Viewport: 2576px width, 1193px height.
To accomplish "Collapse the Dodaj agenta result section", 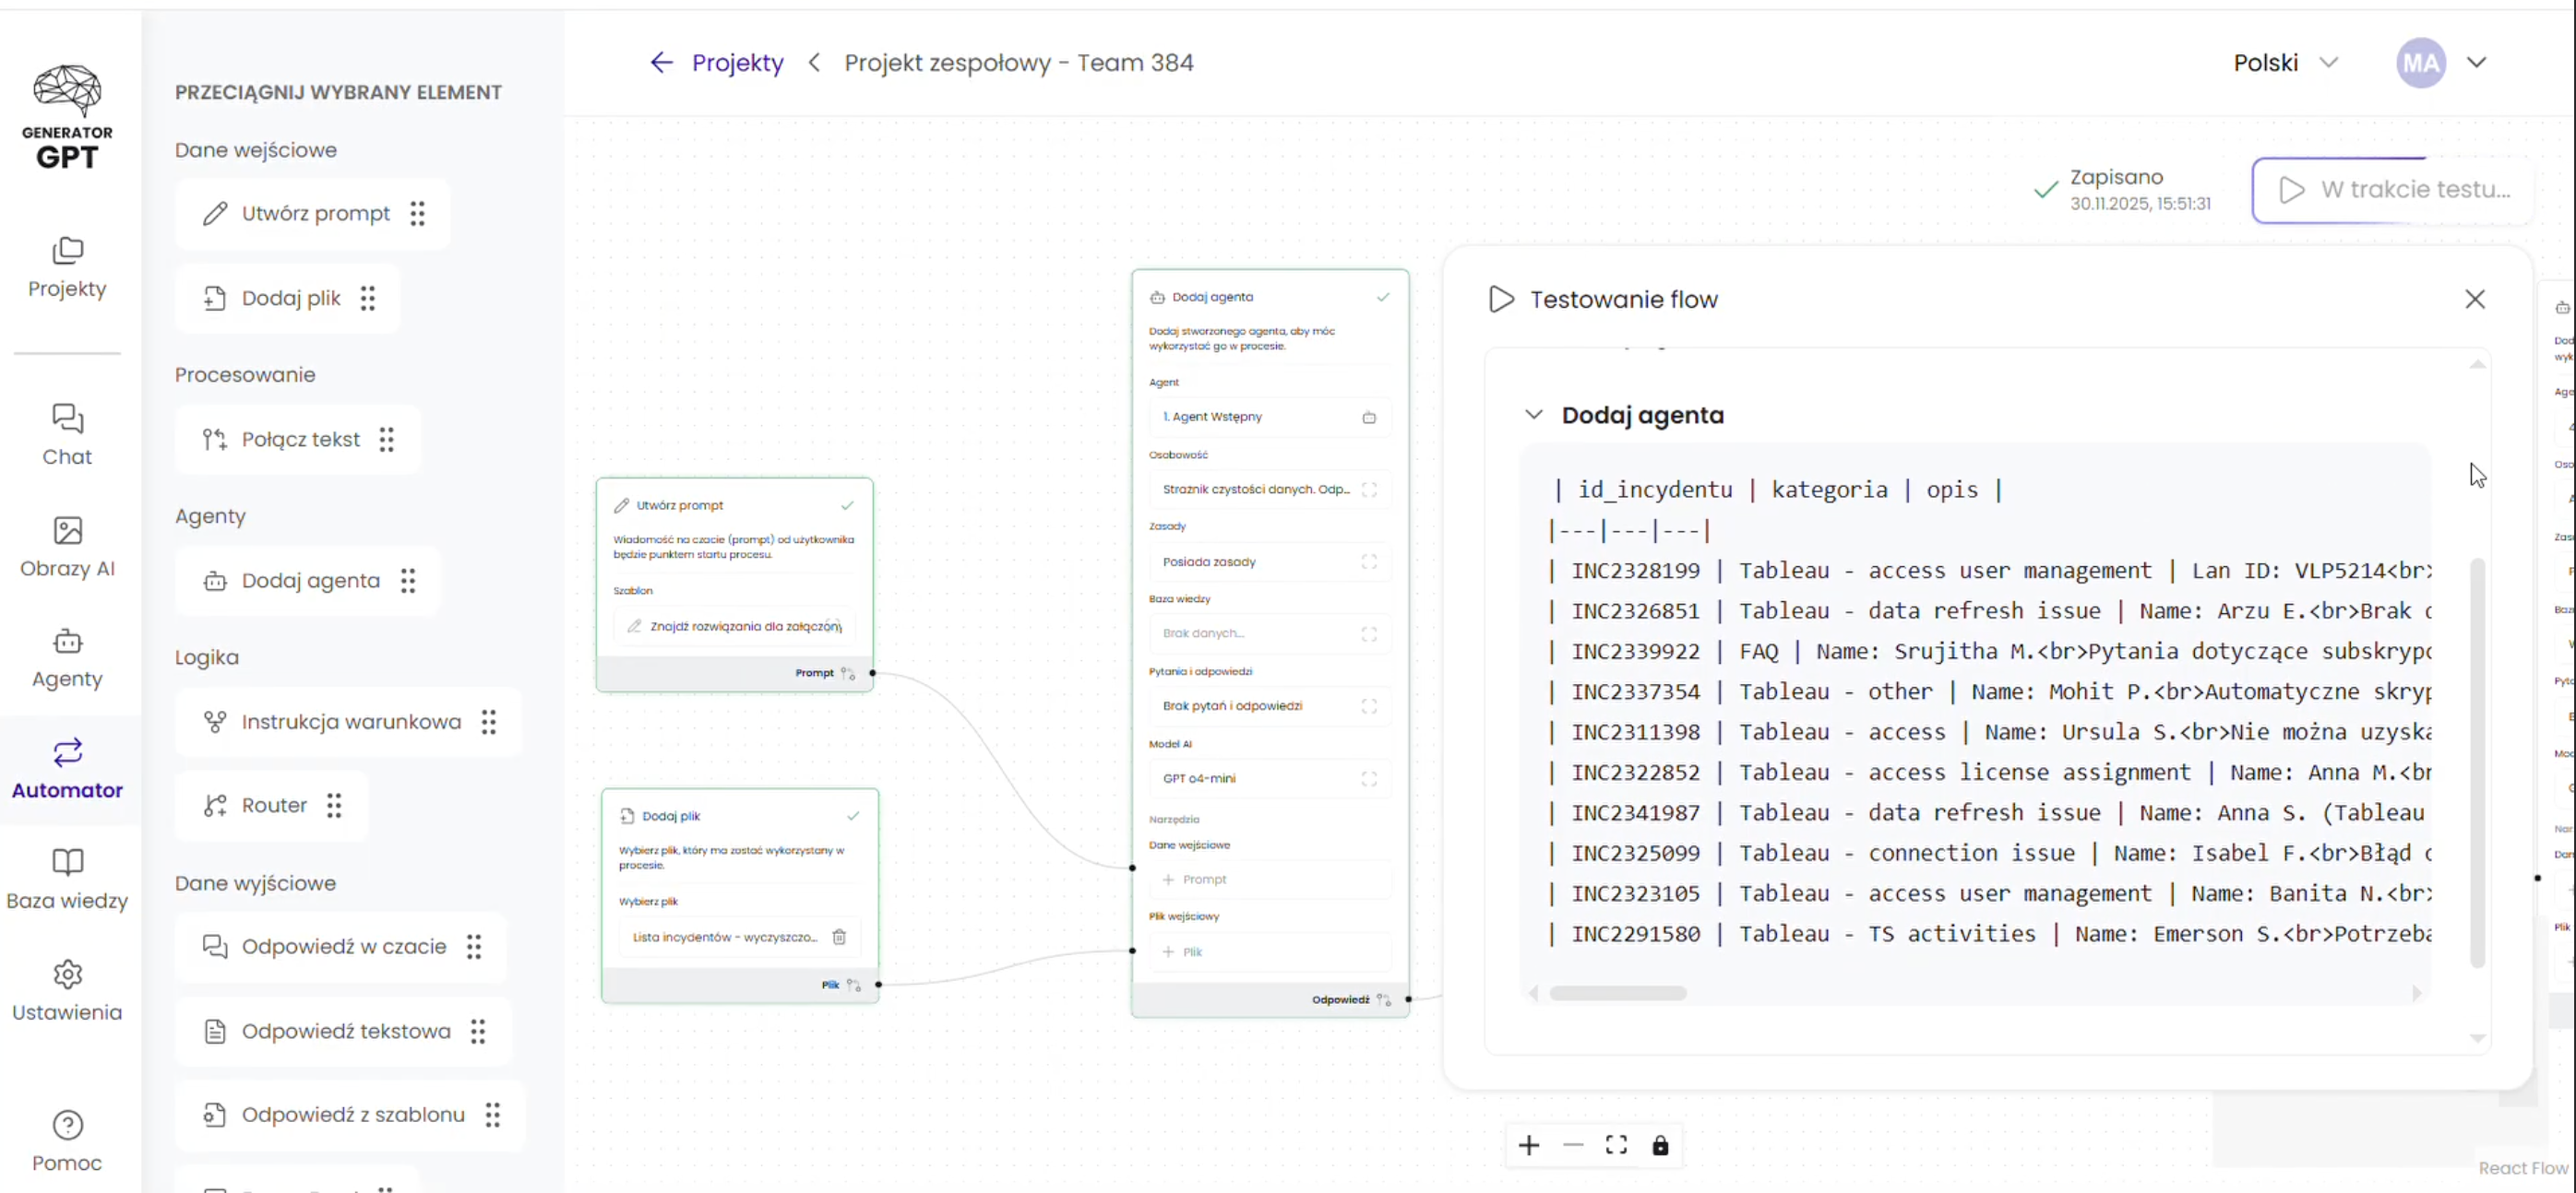I will click(x=1533, y=415).
